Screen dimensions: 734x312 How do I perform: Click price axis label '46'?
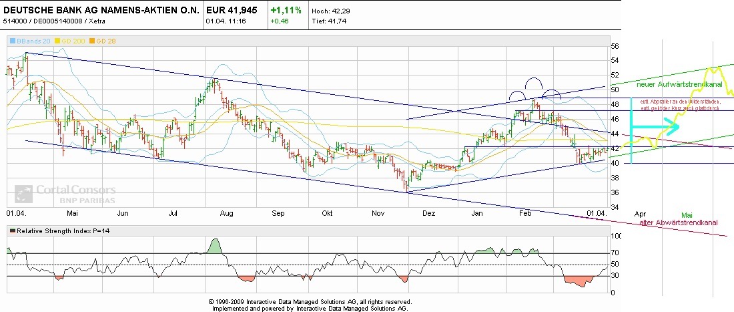[615, 120]
